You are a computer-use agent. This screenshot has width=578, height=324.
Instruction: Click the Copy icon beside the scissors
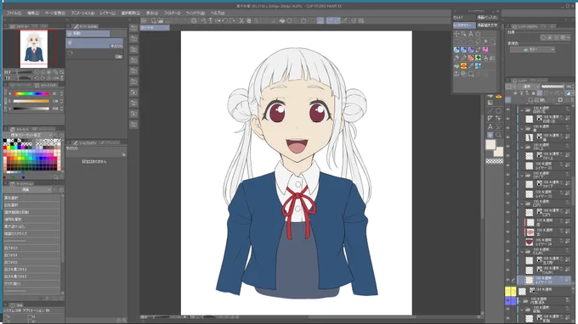click(x=249, y=20)
